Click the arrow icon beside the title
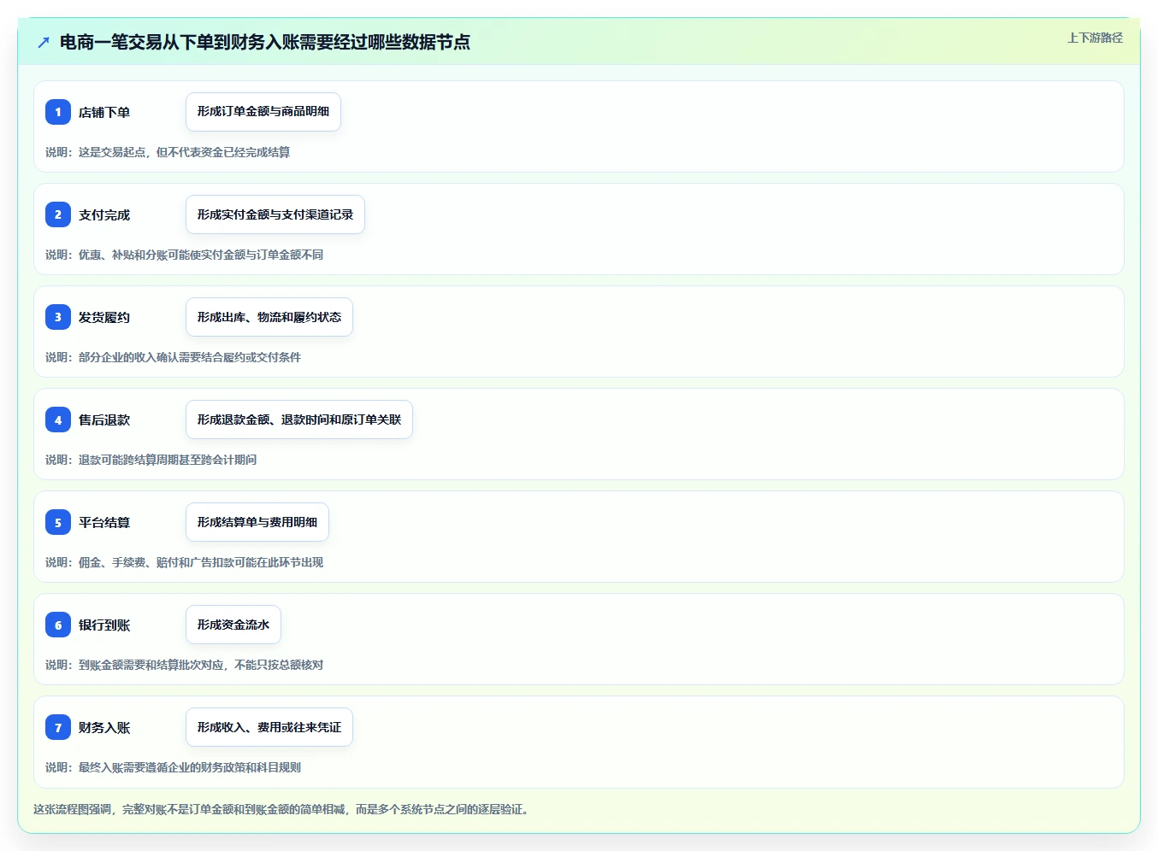This screenshot has width=1158, height=851. coord(44,42)
